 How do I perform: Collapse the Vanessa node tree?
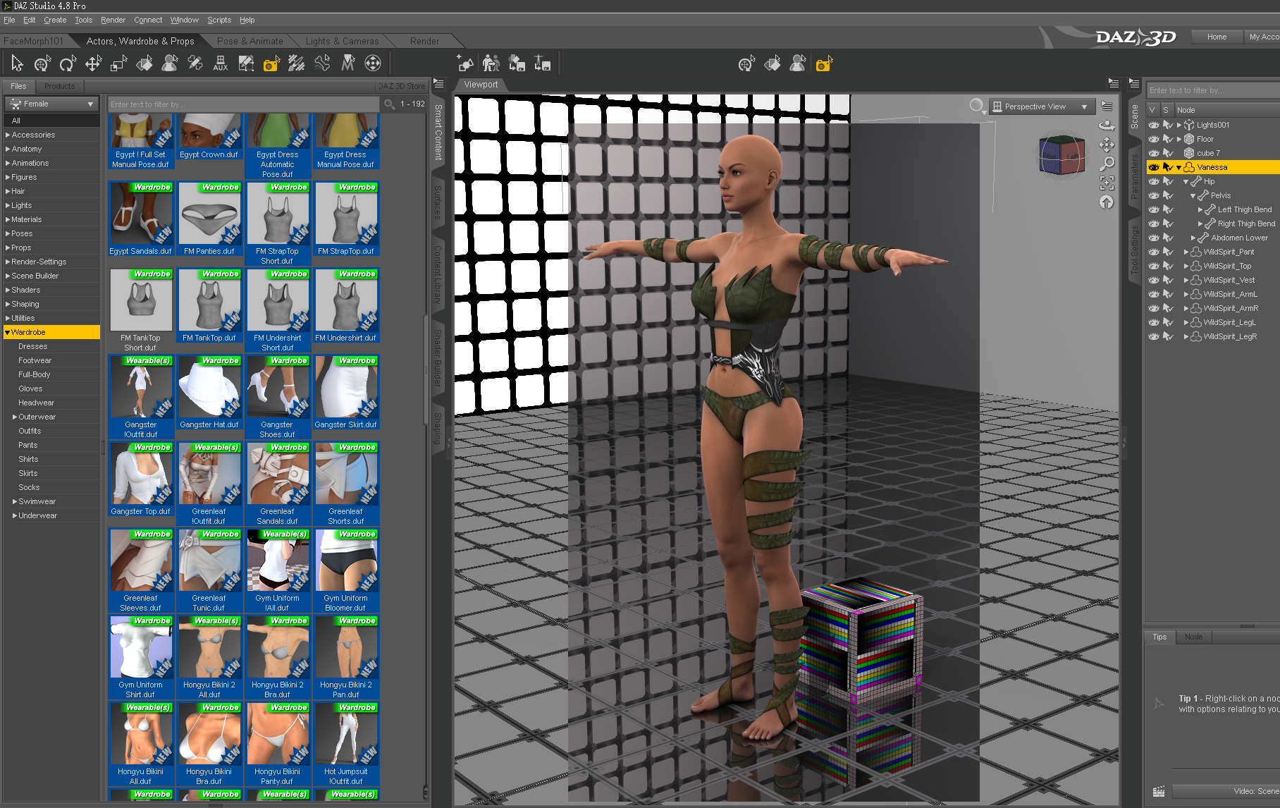pos(1179,167)
